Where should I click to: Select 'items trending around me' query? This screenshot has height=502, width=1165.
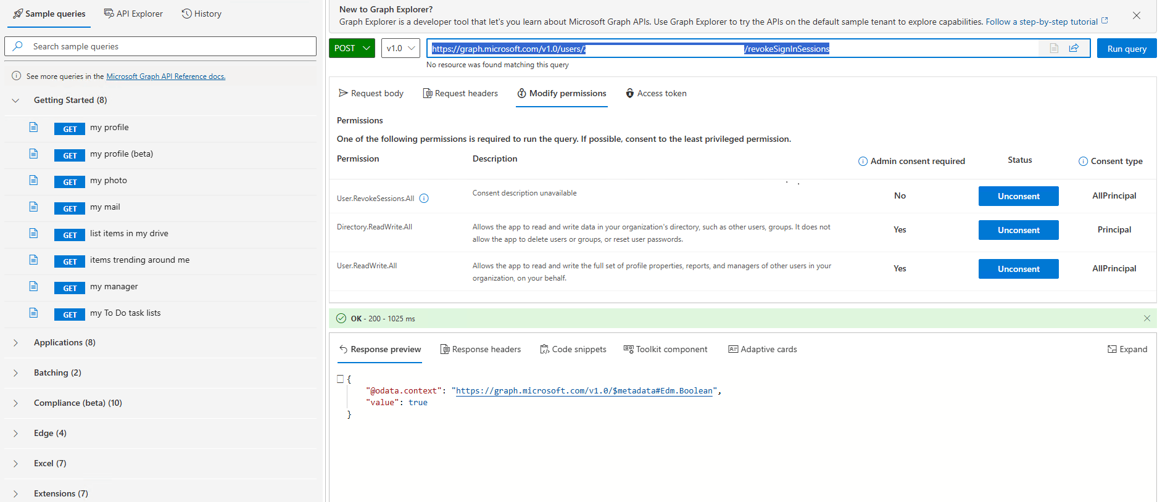(x=139, y=260)
